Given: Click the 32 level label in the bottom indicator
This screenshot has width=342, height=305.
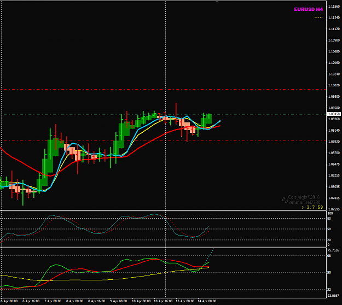Looking at the screenshot, I should [329, 290].
